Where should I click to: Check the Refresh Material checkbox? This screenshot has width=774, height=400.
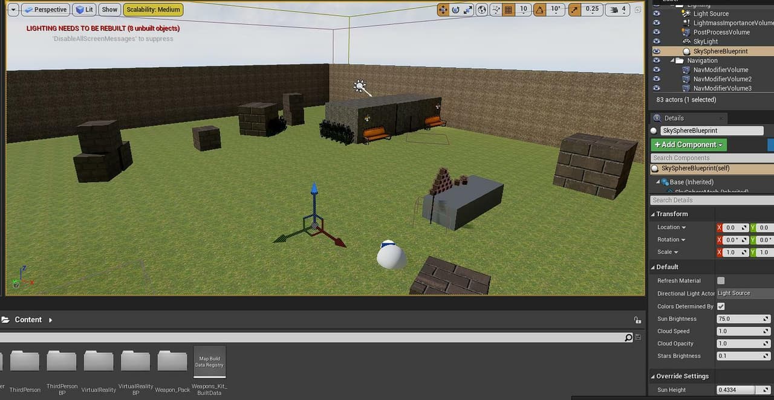tap(721, 280)
